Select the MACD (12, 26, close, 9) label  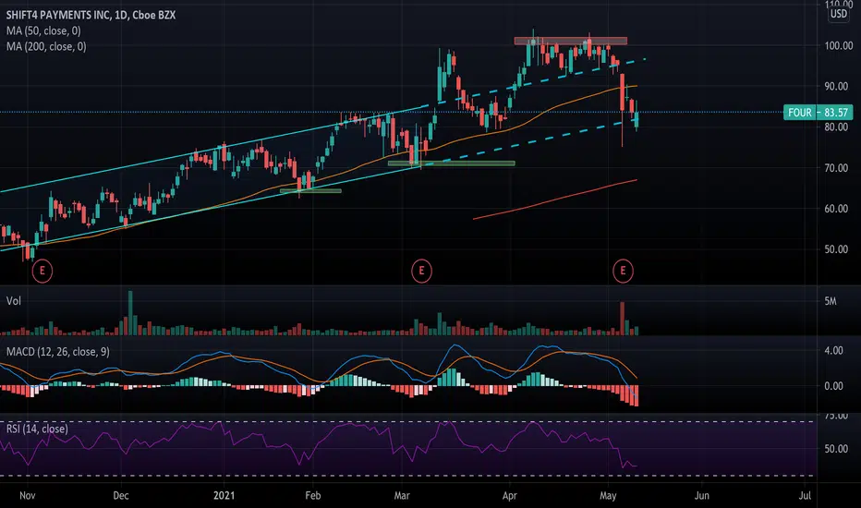(x=57, y=352)
